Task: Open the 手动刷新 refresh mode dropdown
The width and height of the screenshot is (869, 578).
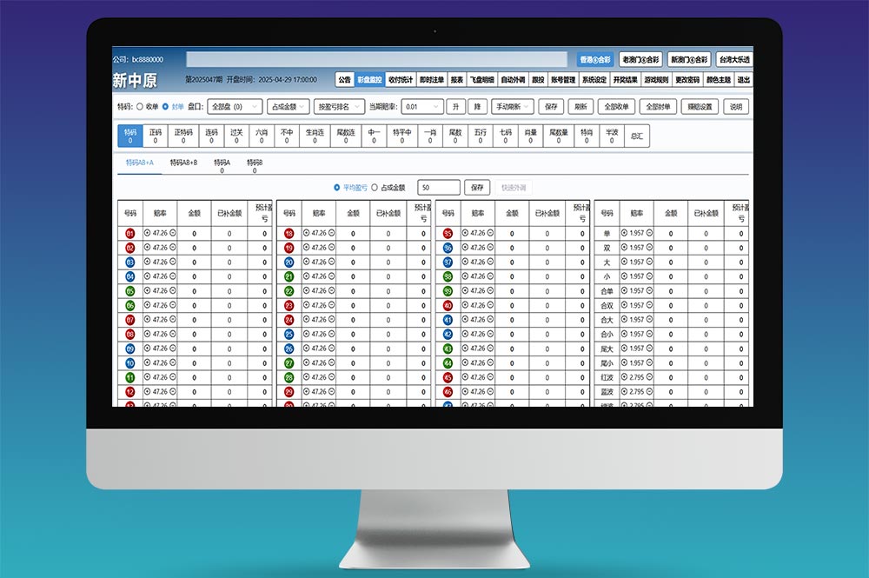Action: pos(512,107)
